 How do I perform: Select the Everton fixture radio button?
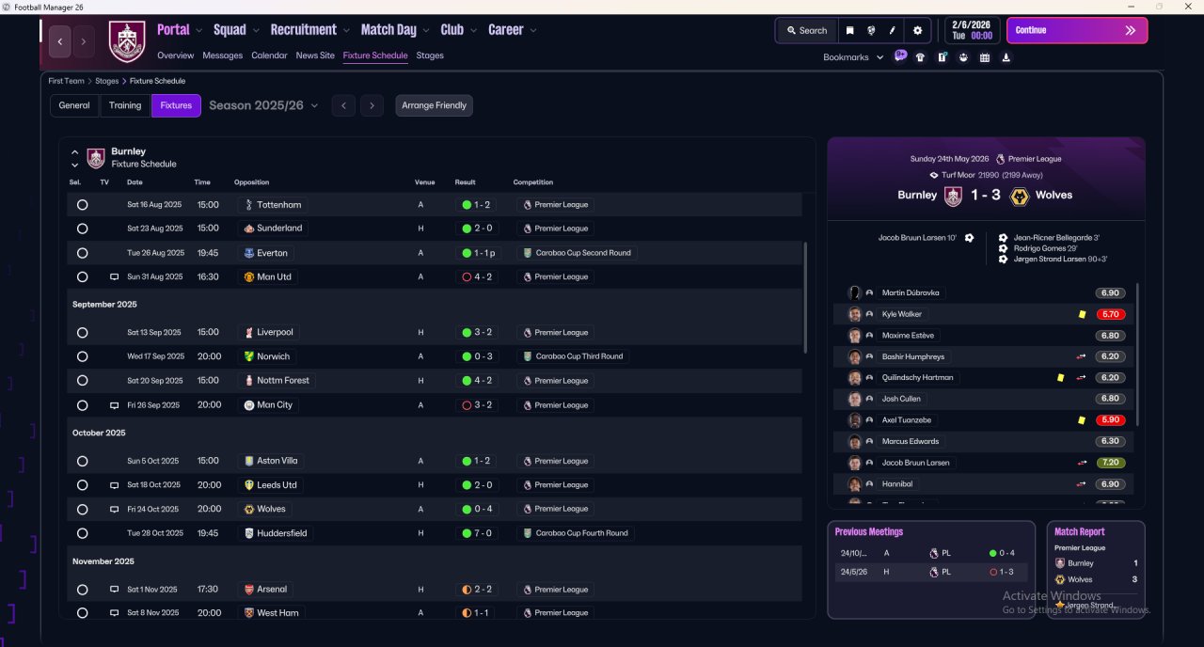click(x=82, y=253)
